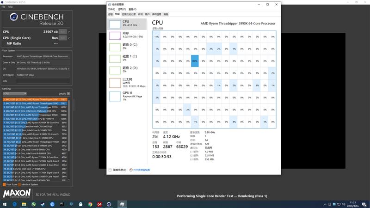Open the Ranking CPU dropdown in Cinebench
Image resolution: width=370 pixels, height=208 pixels.
point(15,94)
